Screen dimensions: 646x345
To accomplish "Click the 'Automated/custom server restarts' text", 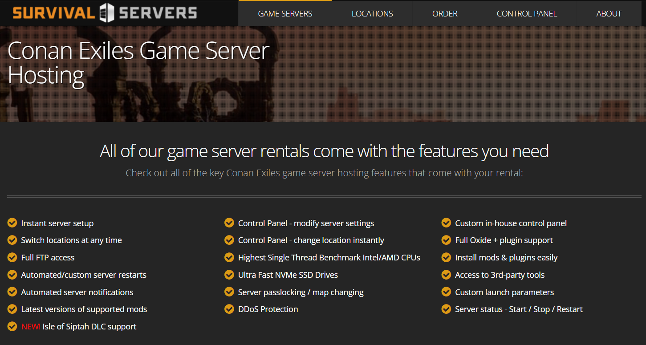I will pyautogui.click(x=84, y=275).
